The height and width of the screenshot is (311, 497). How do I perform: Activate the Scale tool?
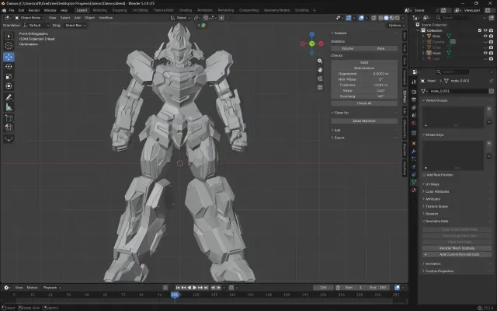click(x=9, y=76)
